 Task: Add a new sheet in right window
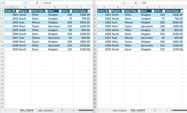pos(155,110)
